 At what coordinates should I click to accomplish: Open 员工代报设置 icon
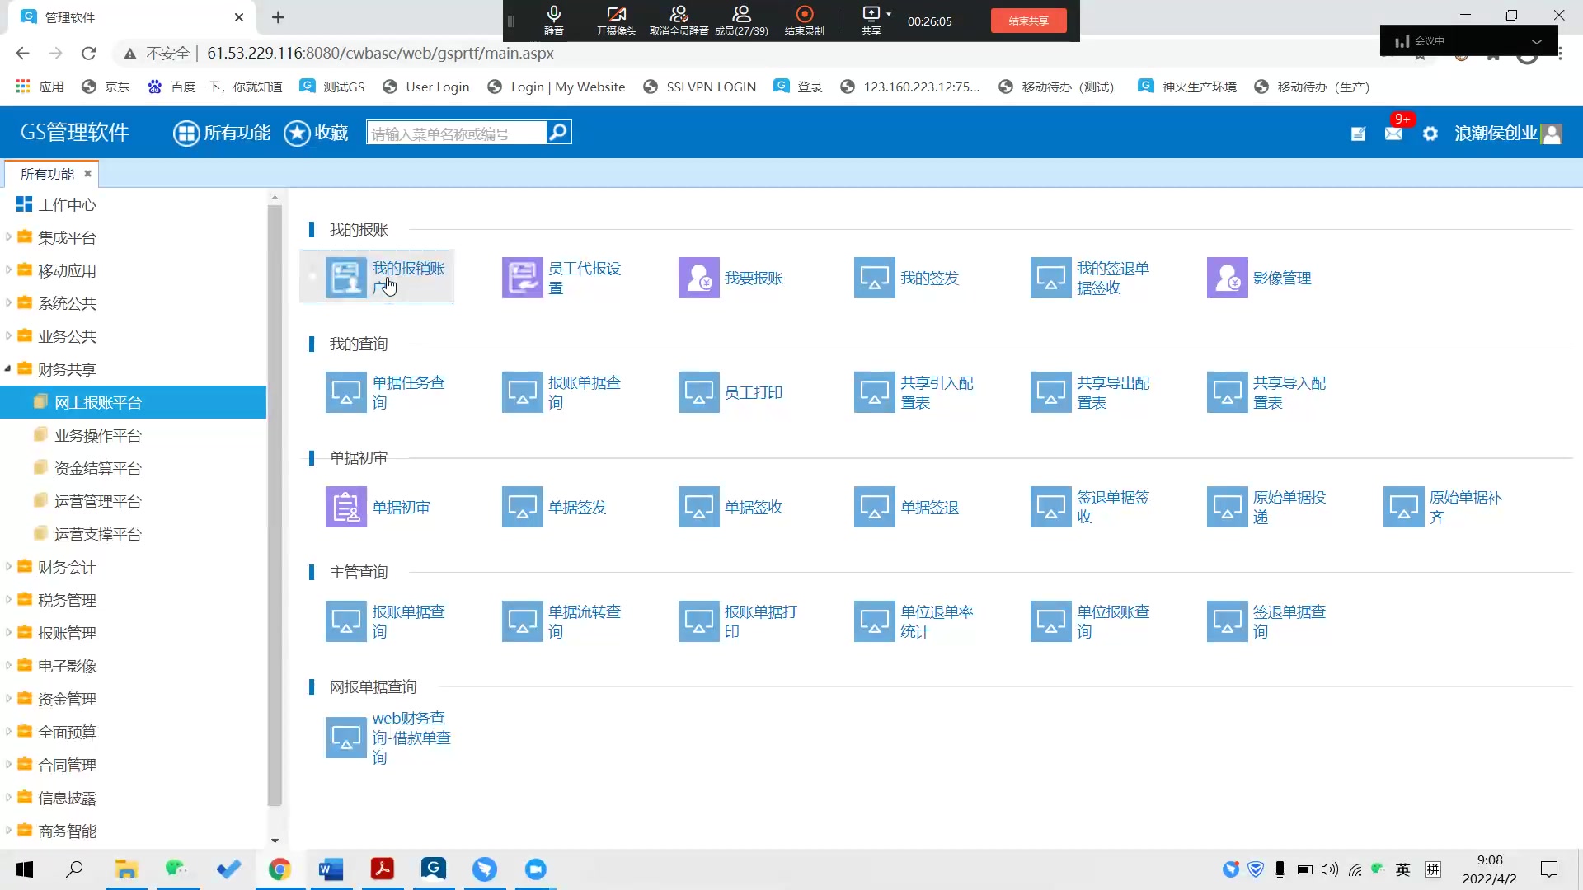tap(523, 278)
